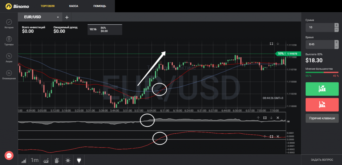The width and height of the screenshot is (342, 165).
Task: Click the Ожидаемый доход $0.00 value
Action: [59, 31]
